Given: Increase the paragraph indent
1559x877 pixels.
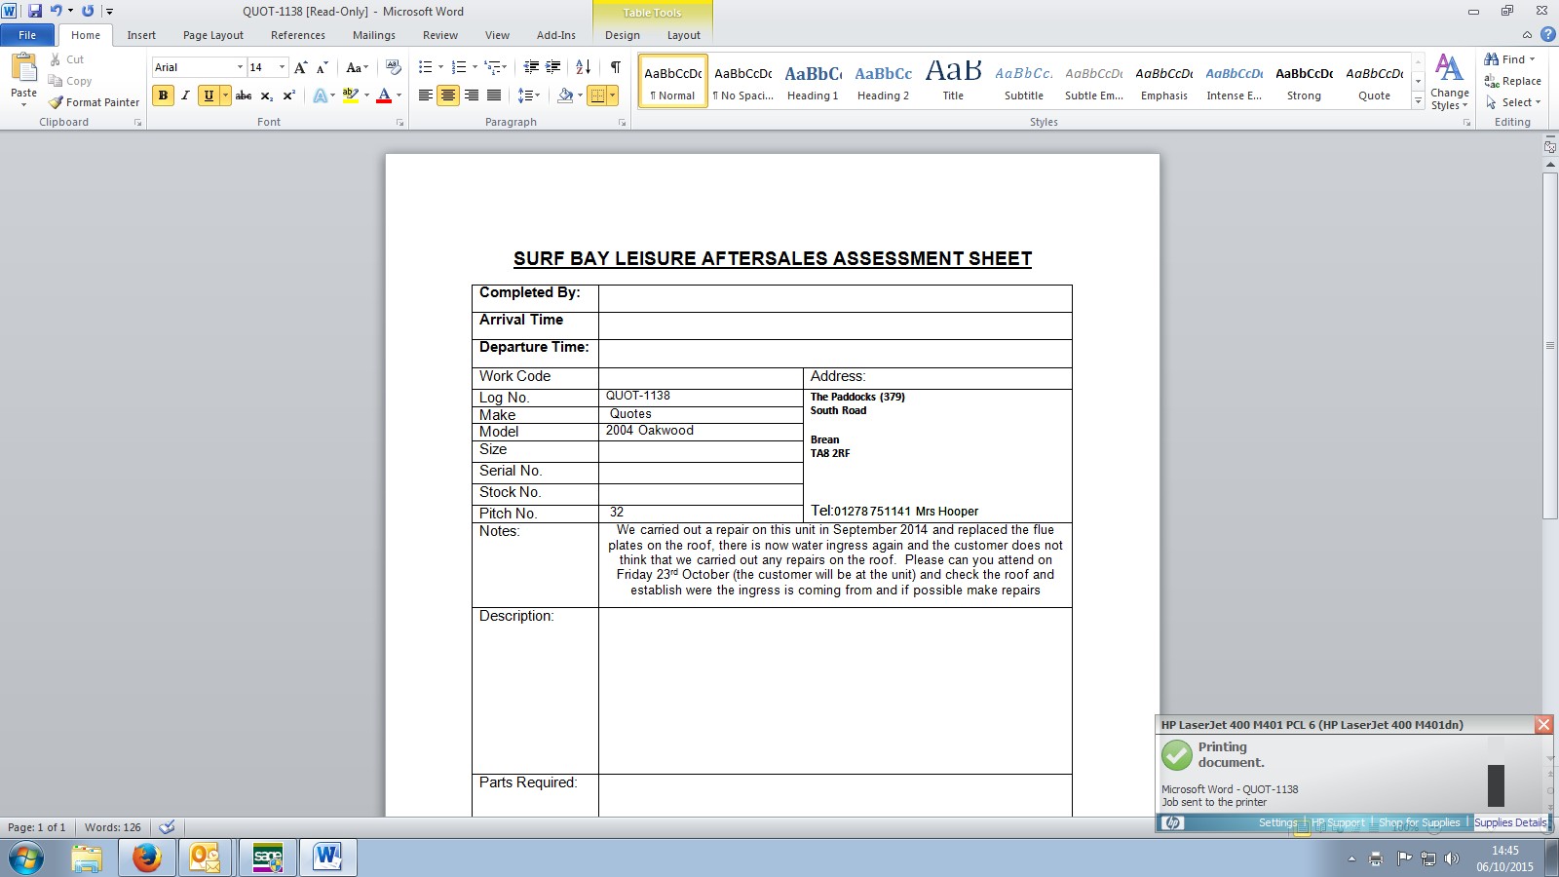Looking at the screenshot, I should click(552, 67).
